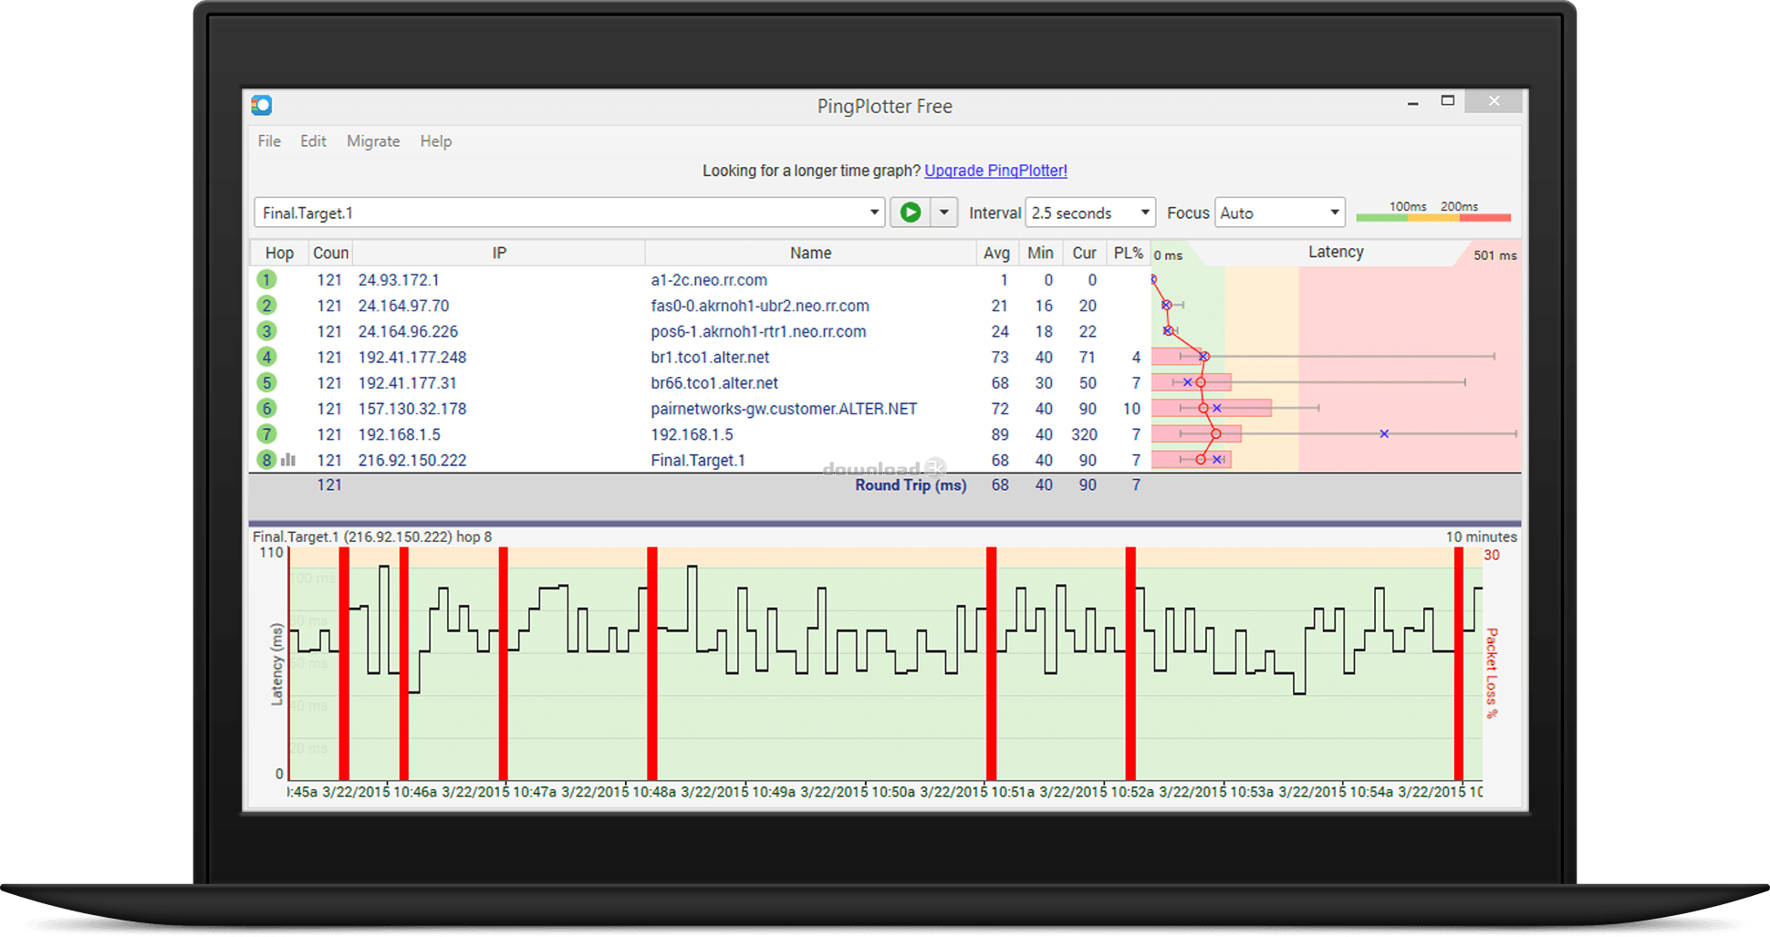Open the Migrate menu
Screen dimensions: 1770x937
point(373,141)
